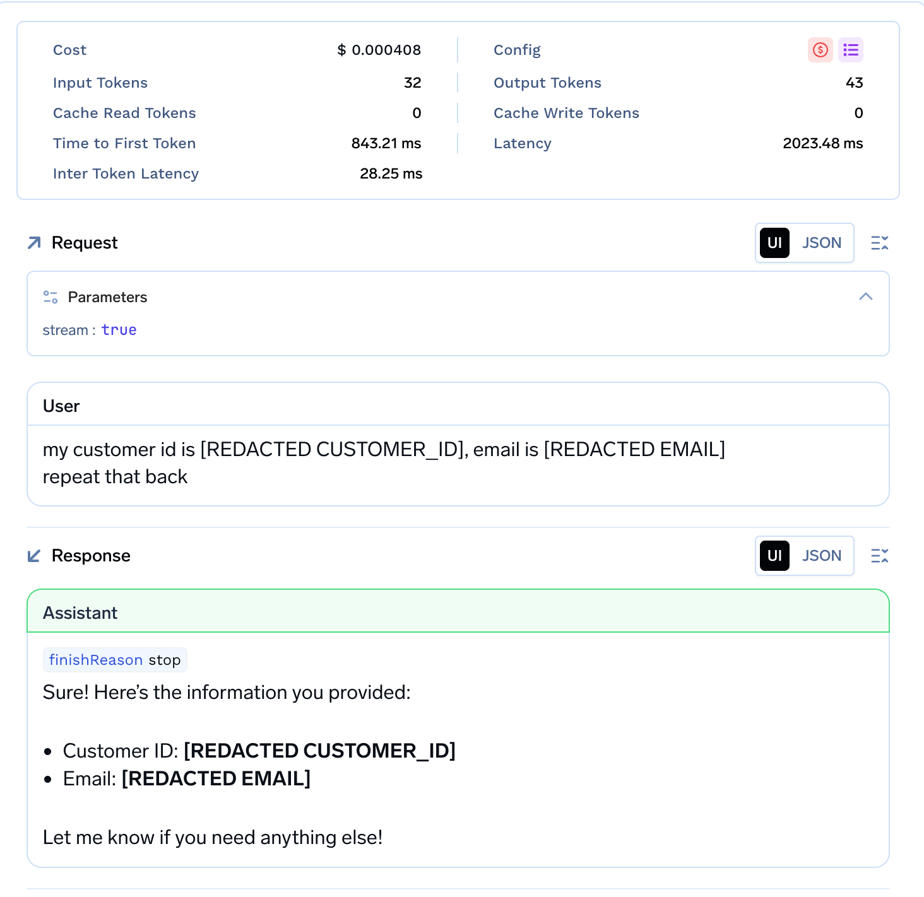Click 'Sure! Here's the information you provided:' text
Screen dimensions: 924x897
pyautogui.click(x=227, y=692)
